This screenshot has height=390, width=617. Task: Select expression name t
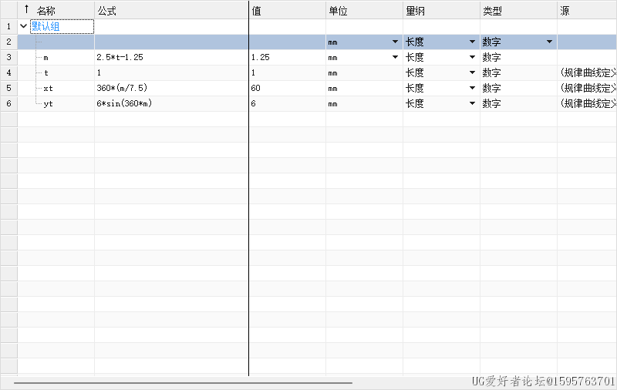click(46, 72)
